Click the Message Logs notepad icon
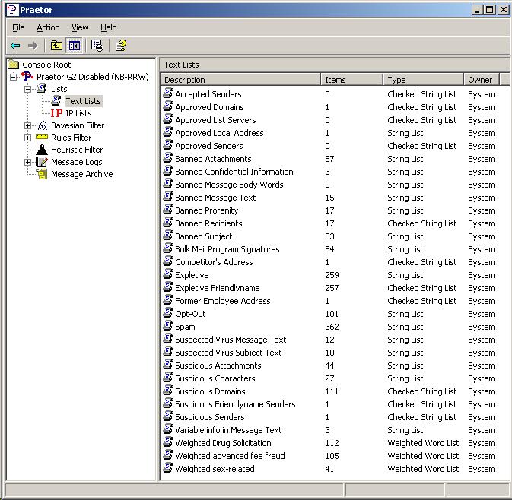This screenshot has width=512, height=500. coord(42,162)
